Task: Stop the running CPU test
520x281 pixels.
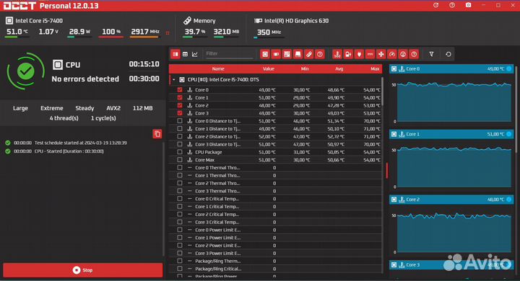Action: [x=83, y=270]
